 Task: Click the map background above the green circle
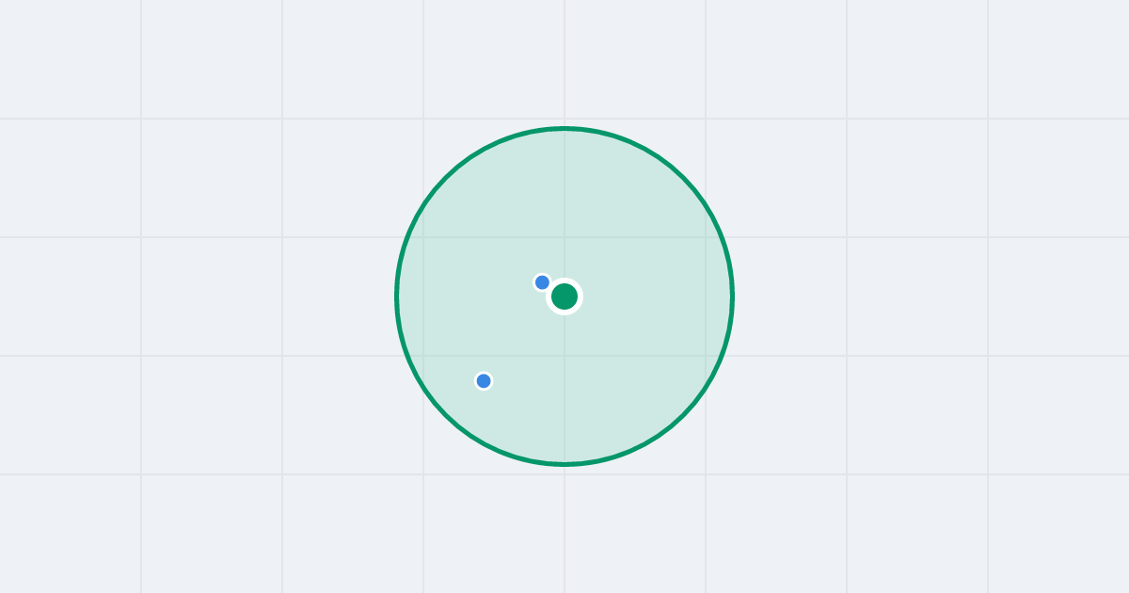564,61
